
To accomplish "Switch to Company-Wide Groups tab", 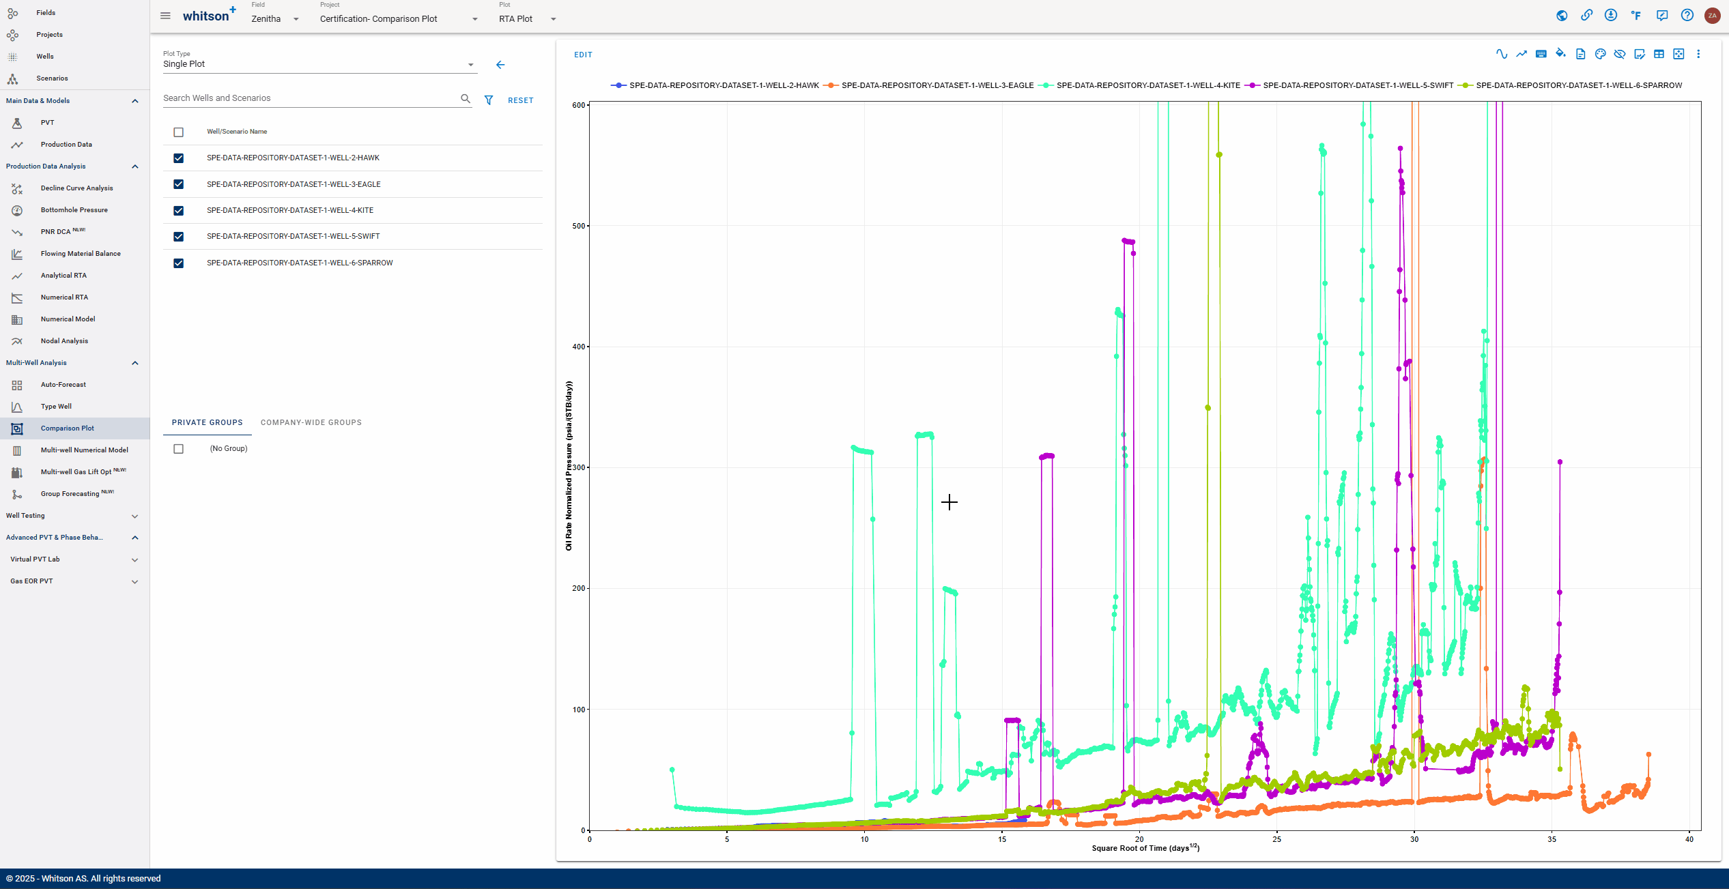I will pos(311,422).
